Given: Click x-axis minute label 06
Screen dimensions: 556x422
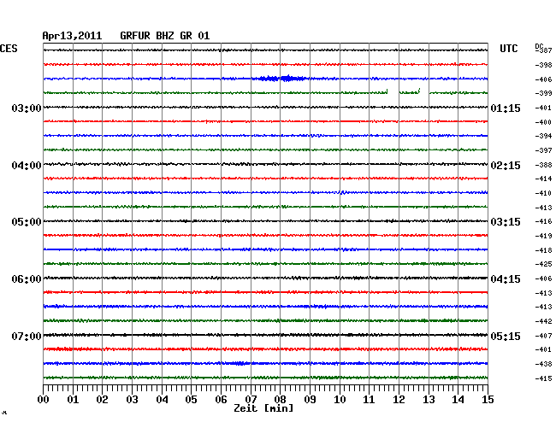Looking at the screenshot, I should click(x=221, y=400).
